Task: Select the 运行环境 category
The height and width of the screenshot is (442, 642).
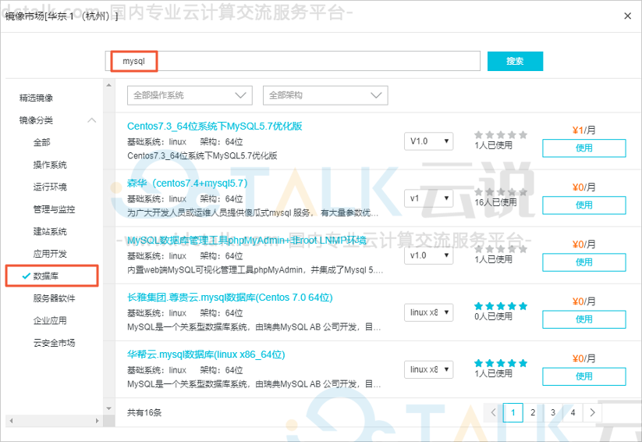Action: (50, 187)
